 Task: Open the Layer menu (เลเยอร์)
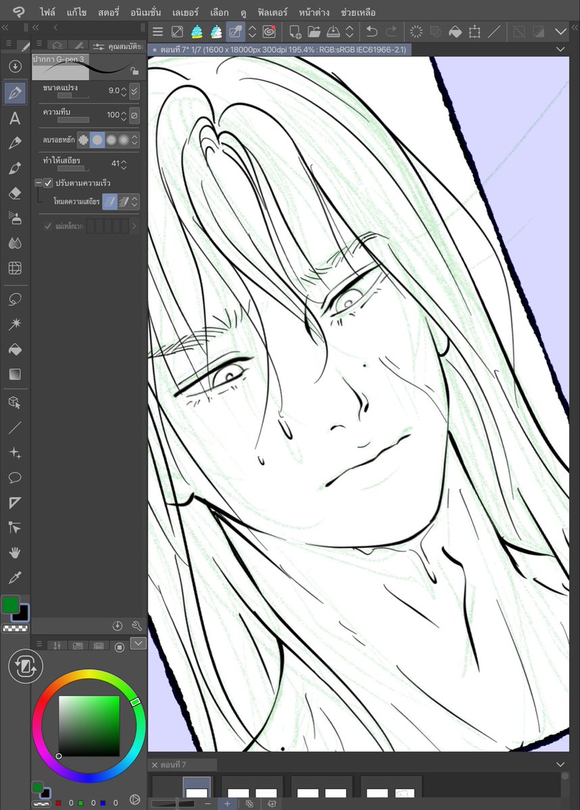tap(185, 12)
